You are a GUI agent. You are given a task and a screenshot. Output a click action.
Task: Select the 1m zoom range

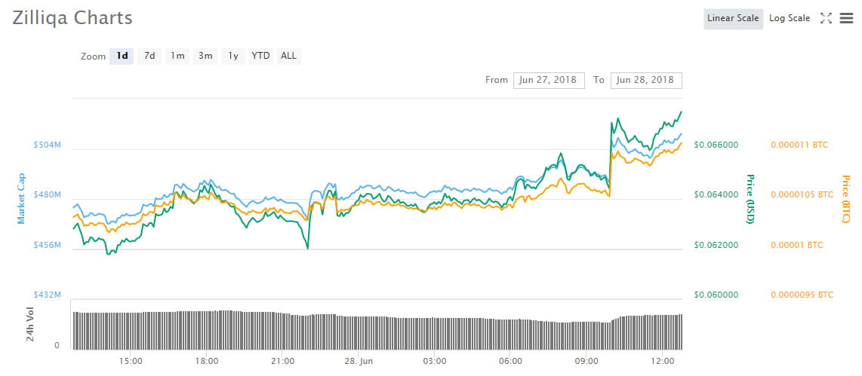point(177,56)
